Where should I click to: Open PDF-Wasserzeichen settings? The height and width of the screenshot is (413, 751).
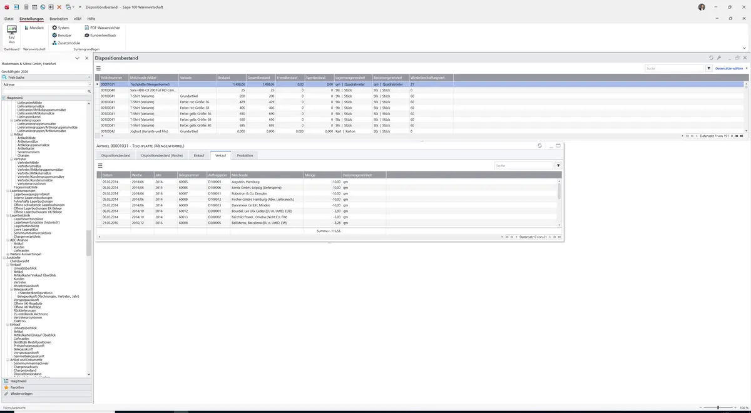(x=102, y=28)
